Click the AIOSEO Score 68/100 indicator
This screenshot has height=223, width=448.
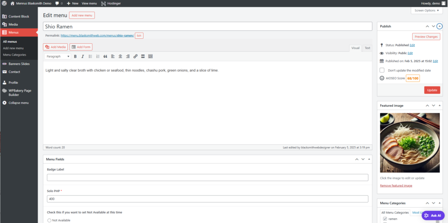(413, 78)
